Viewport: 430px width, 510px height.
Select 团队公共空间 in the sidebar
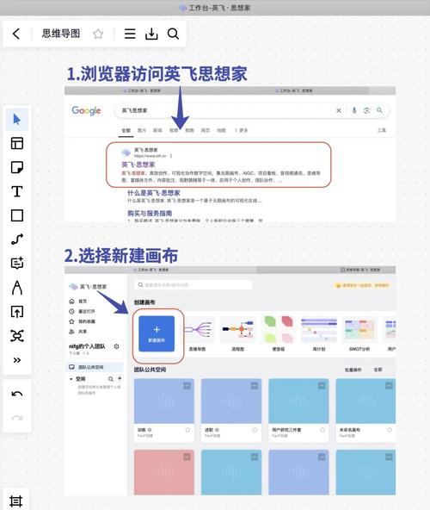95,367
